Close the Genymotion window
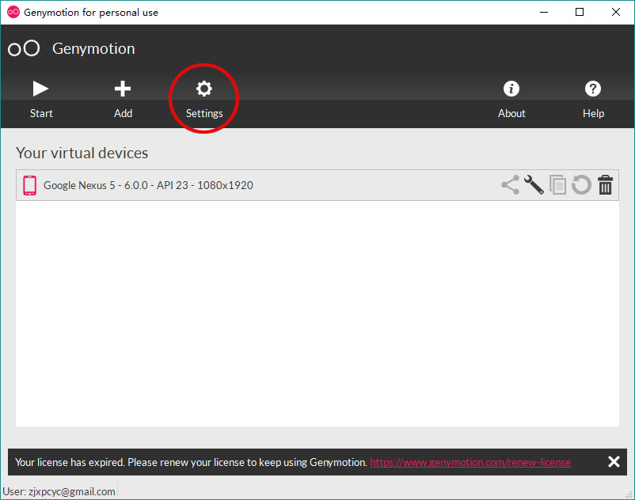 615,12
